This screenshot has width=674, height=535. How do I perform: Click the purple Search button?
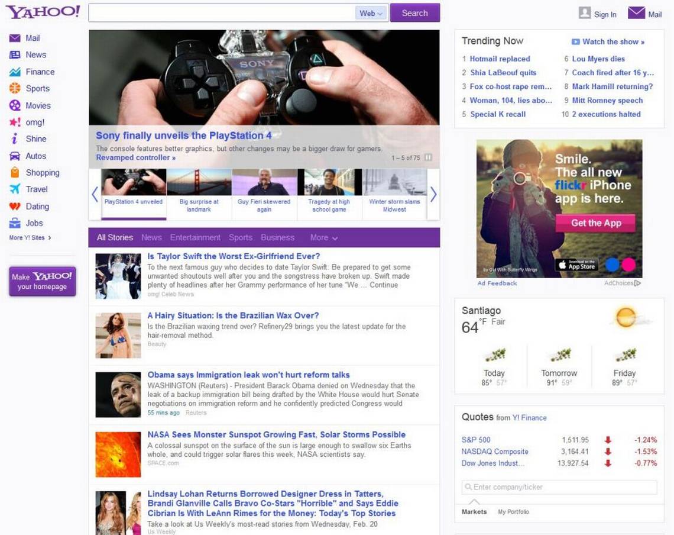pos(415,13)
